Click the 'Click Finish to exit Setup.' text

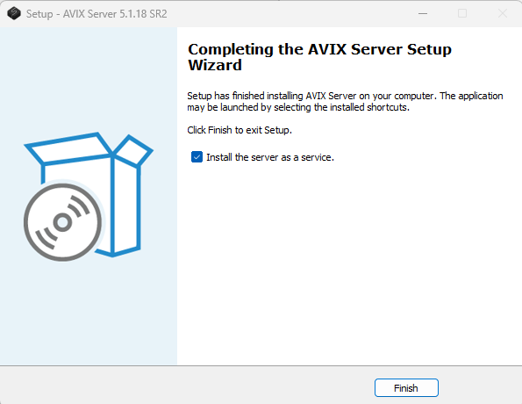click(x=240, y=130)
